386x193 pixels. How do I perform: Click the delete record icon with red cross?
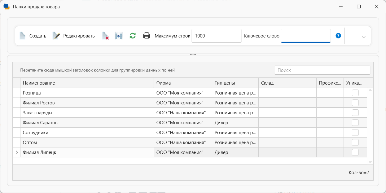point(105,36)
